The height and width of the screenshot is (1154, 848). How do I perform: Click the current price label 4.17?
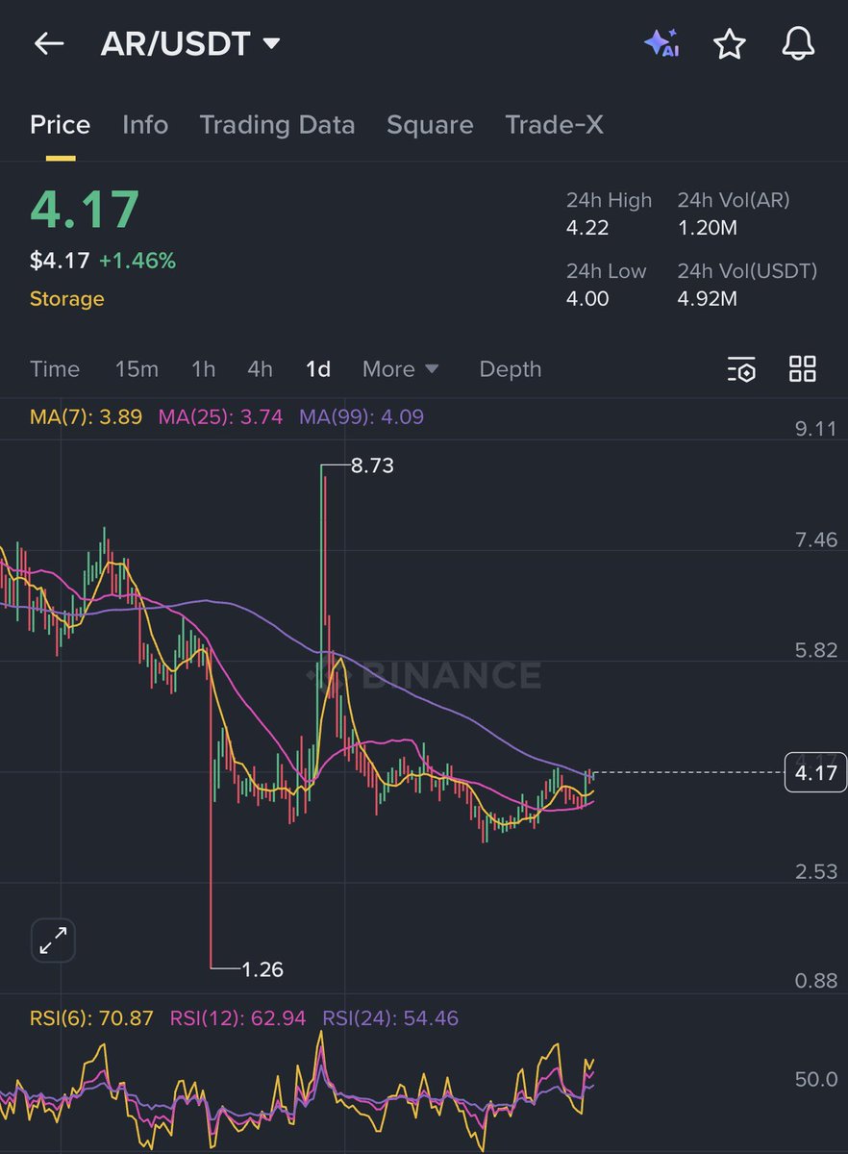click(815, 772)
